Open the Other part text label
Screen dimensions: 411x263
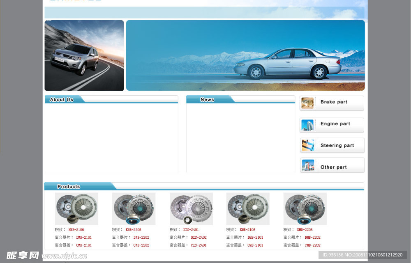(333, 167)
